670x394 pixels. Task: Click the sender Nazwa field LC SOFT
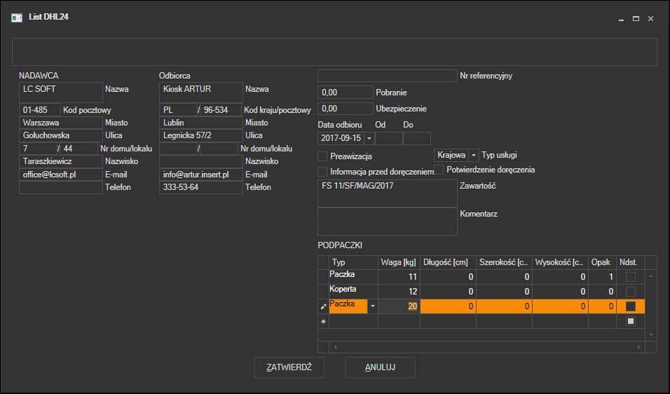point(61,93)
